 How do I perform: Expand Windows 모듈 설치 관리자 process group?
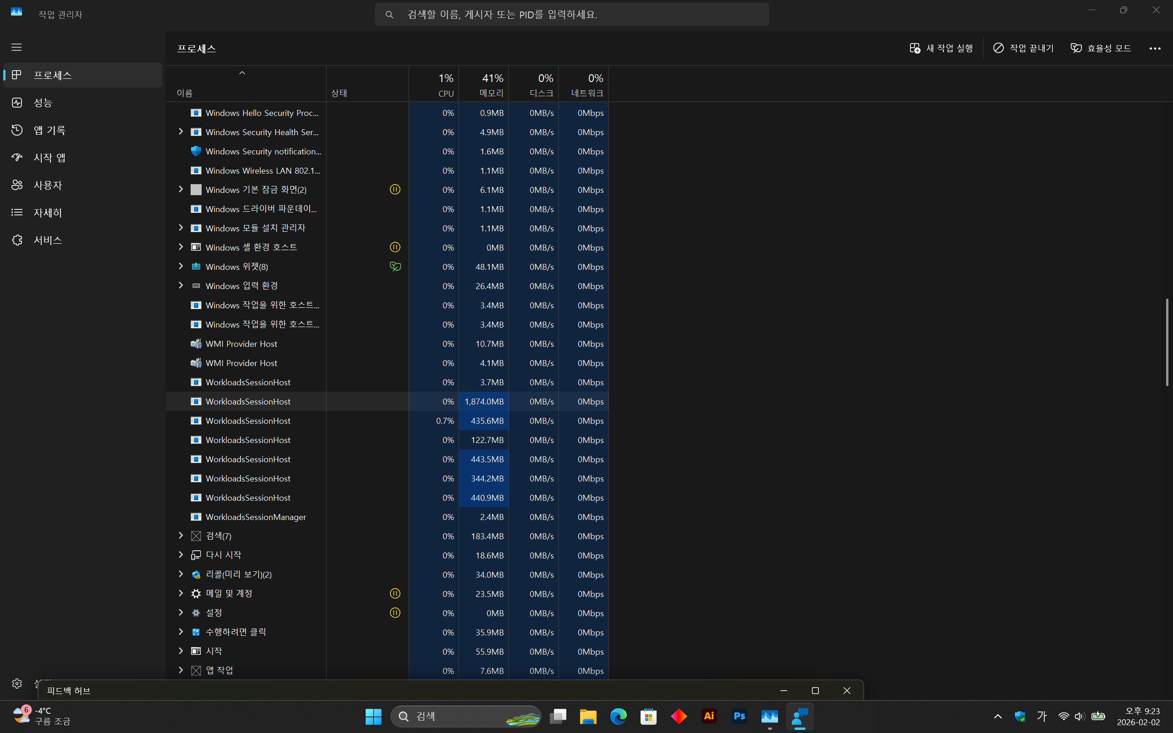pos(181,228)
